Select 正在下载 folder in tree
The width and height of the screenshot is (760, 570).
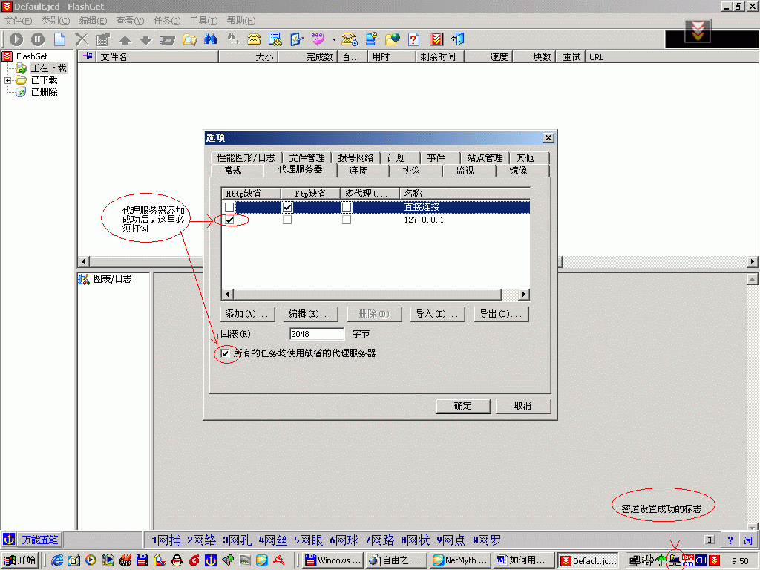pyautogui.click(x=48, y=68)
